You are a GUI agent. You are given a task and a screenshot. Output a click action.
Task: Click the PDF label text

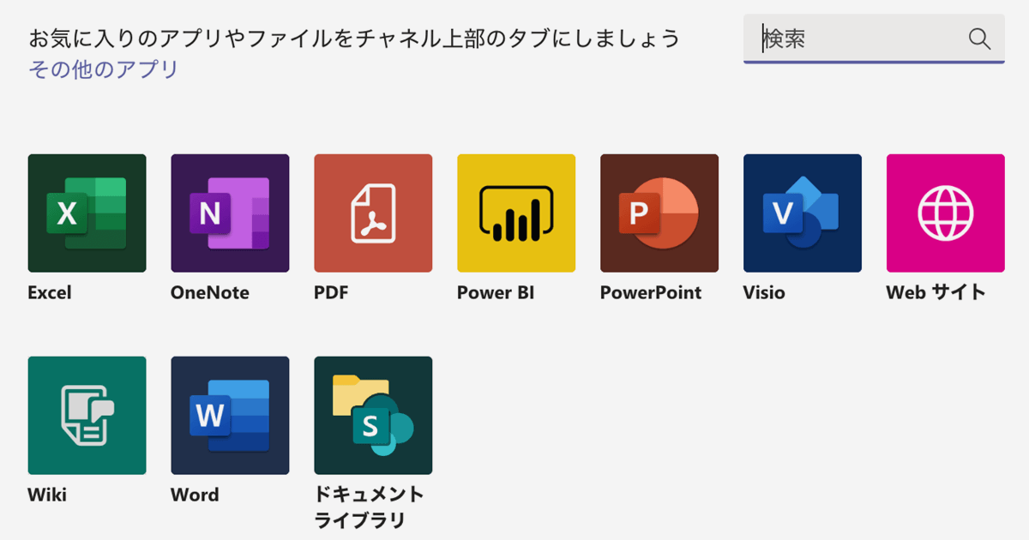(x=331, y=292)
